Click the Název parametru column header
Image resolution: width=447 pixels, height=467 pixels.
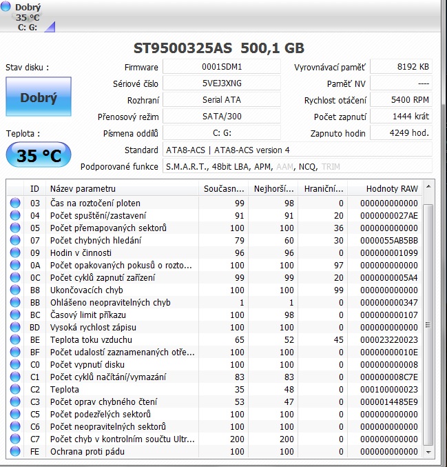(x=122, y=188)
